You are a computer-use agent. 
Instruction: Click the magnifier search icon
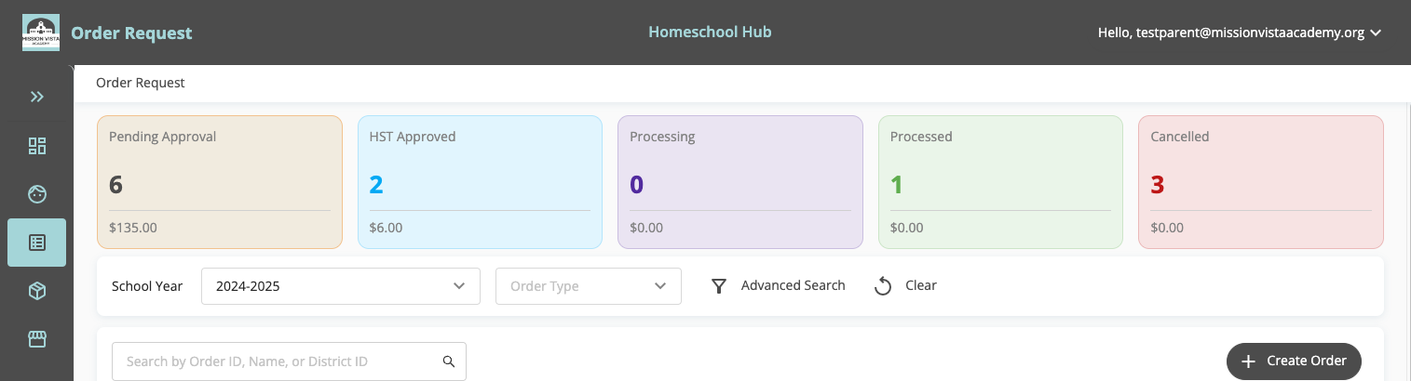449,361
